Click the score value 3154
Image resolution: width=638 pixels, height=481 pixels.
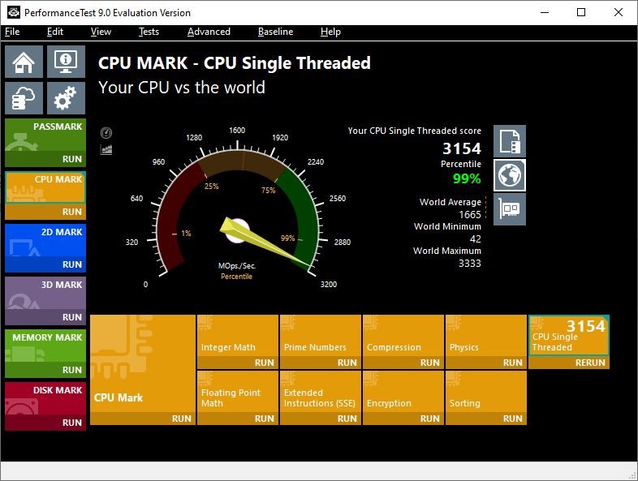point(461,148)
